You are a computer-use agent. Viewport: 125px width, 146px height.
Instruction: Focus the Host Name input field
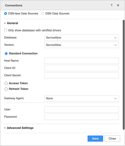[x=81, y=61]
